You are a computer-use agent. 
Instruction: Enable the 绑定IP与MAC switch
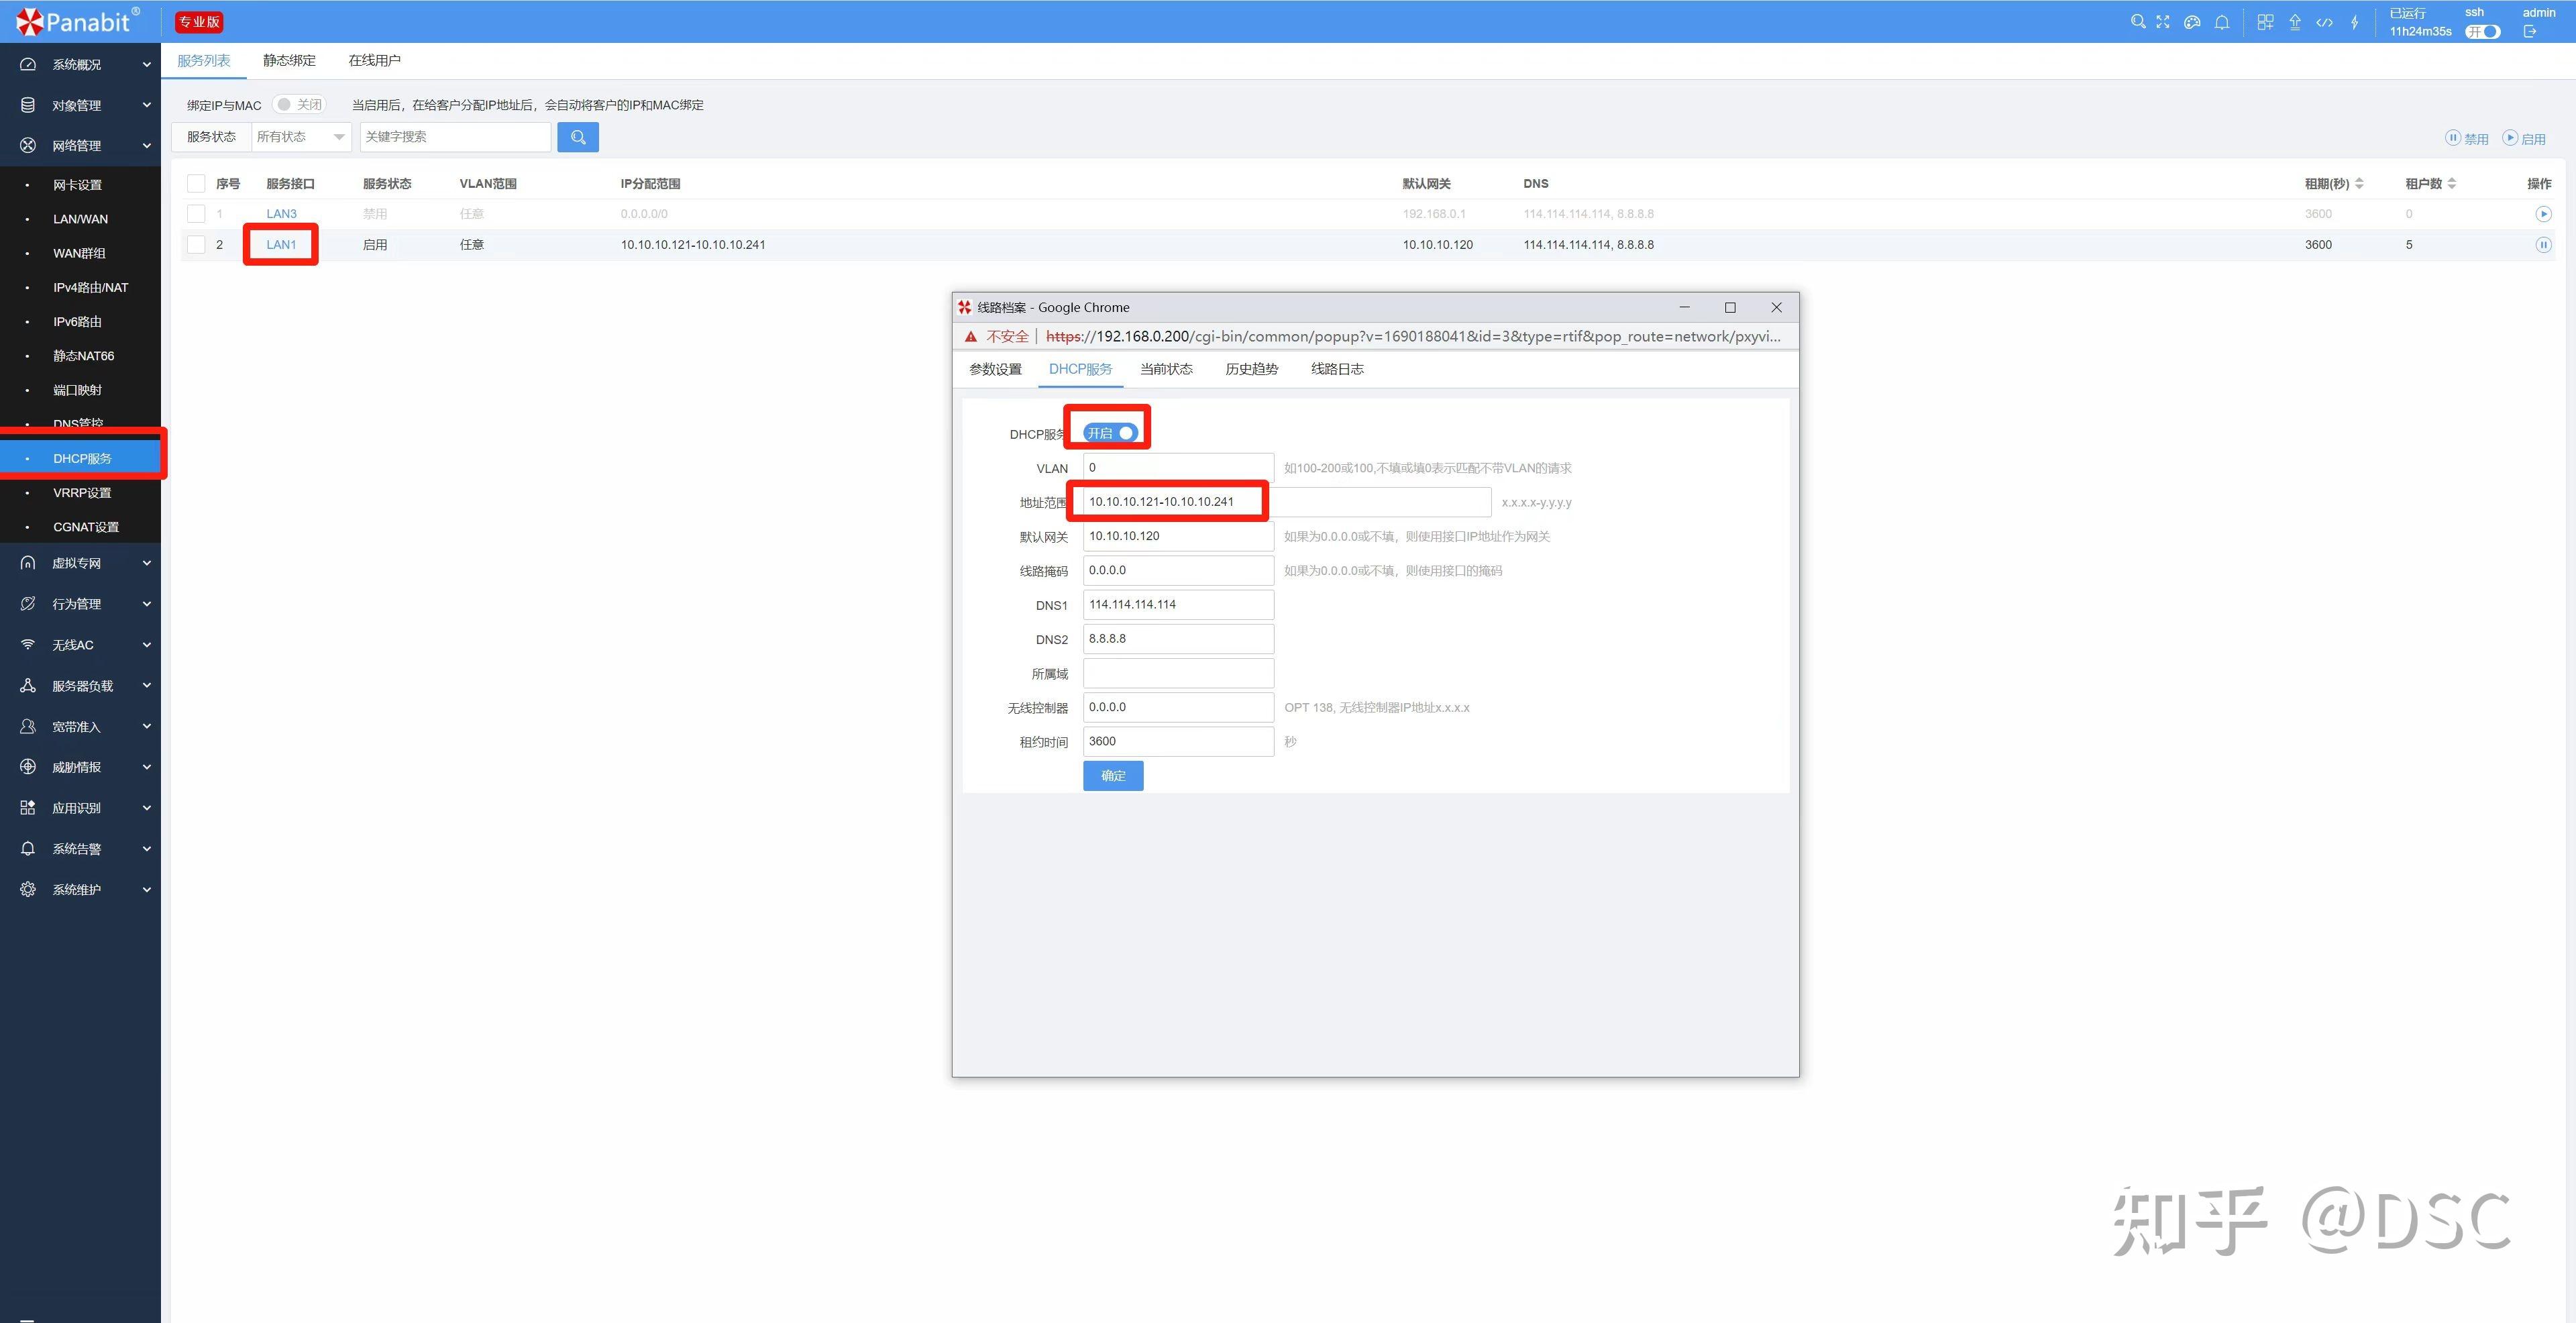click(299, 104)
